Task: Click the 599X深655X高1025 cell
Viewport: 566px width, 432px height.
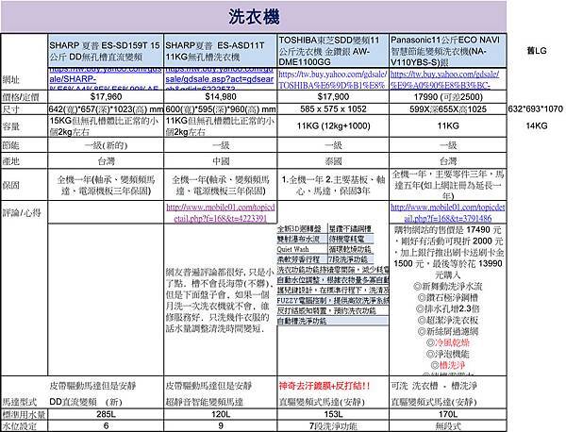Action: tap(448, 109)
